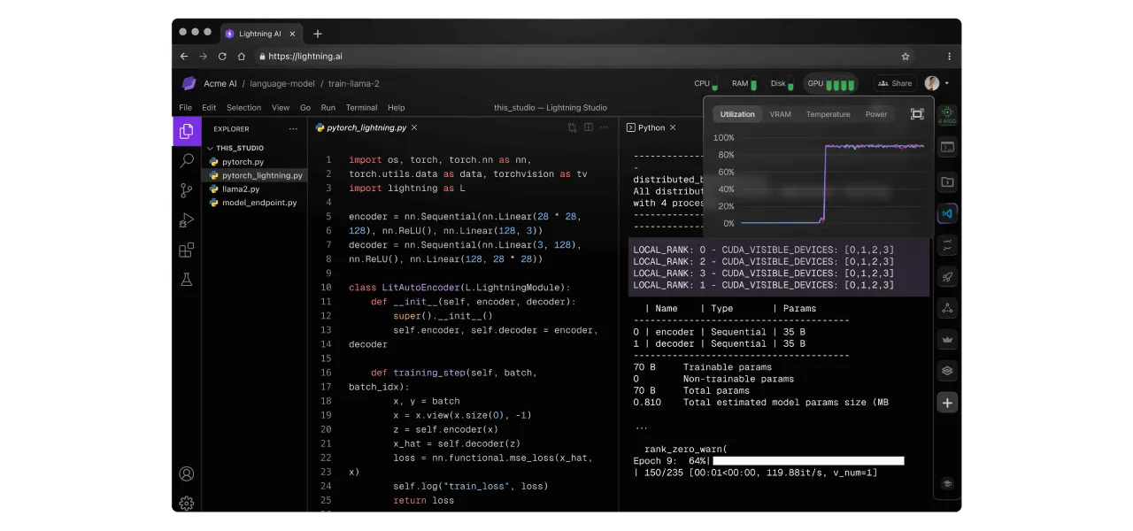Image resolution: width=1133 pixels, height=531 pixels.
Task: Open llama2.py in the explorer
Action: click(x=241, y=189)
